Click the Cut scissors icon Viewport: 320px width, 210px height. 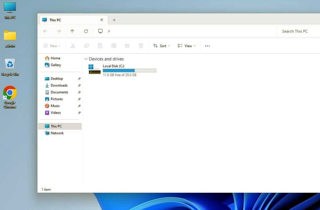click(73, 46)
